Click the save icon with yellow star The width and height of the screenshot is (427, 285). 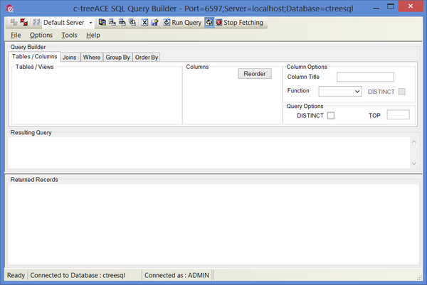click(154, 22)
